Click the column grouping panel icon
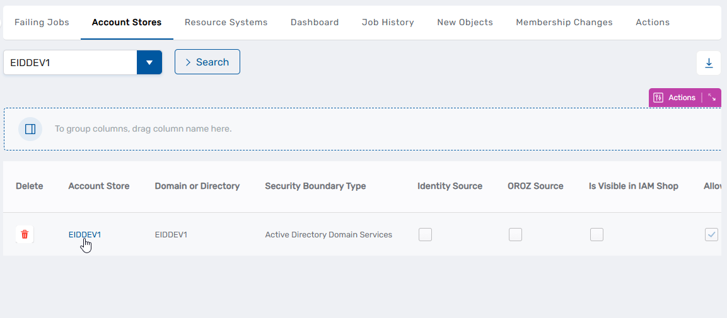 coord(30,128)
